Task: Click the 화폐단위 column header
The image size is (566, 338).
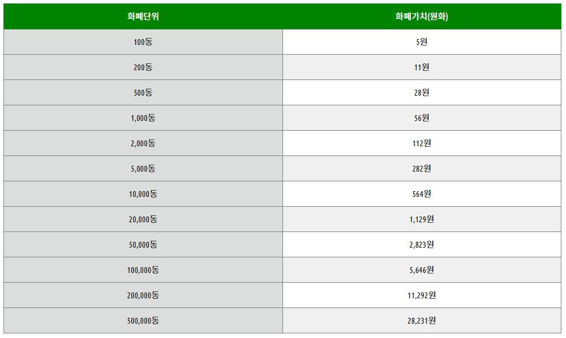Action: 143,17
